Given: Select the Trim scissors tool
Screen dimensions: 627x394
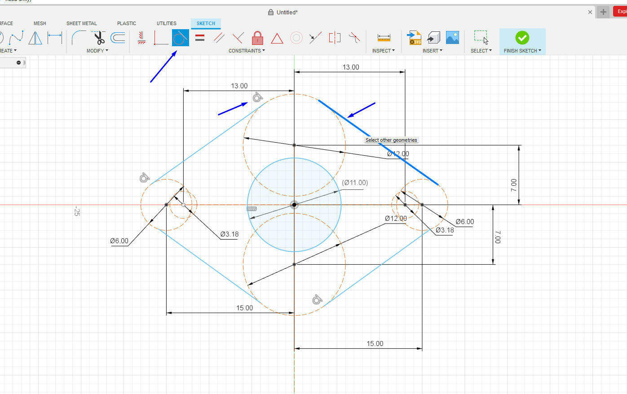Looking at the screenshot, I should coord(98,38).
